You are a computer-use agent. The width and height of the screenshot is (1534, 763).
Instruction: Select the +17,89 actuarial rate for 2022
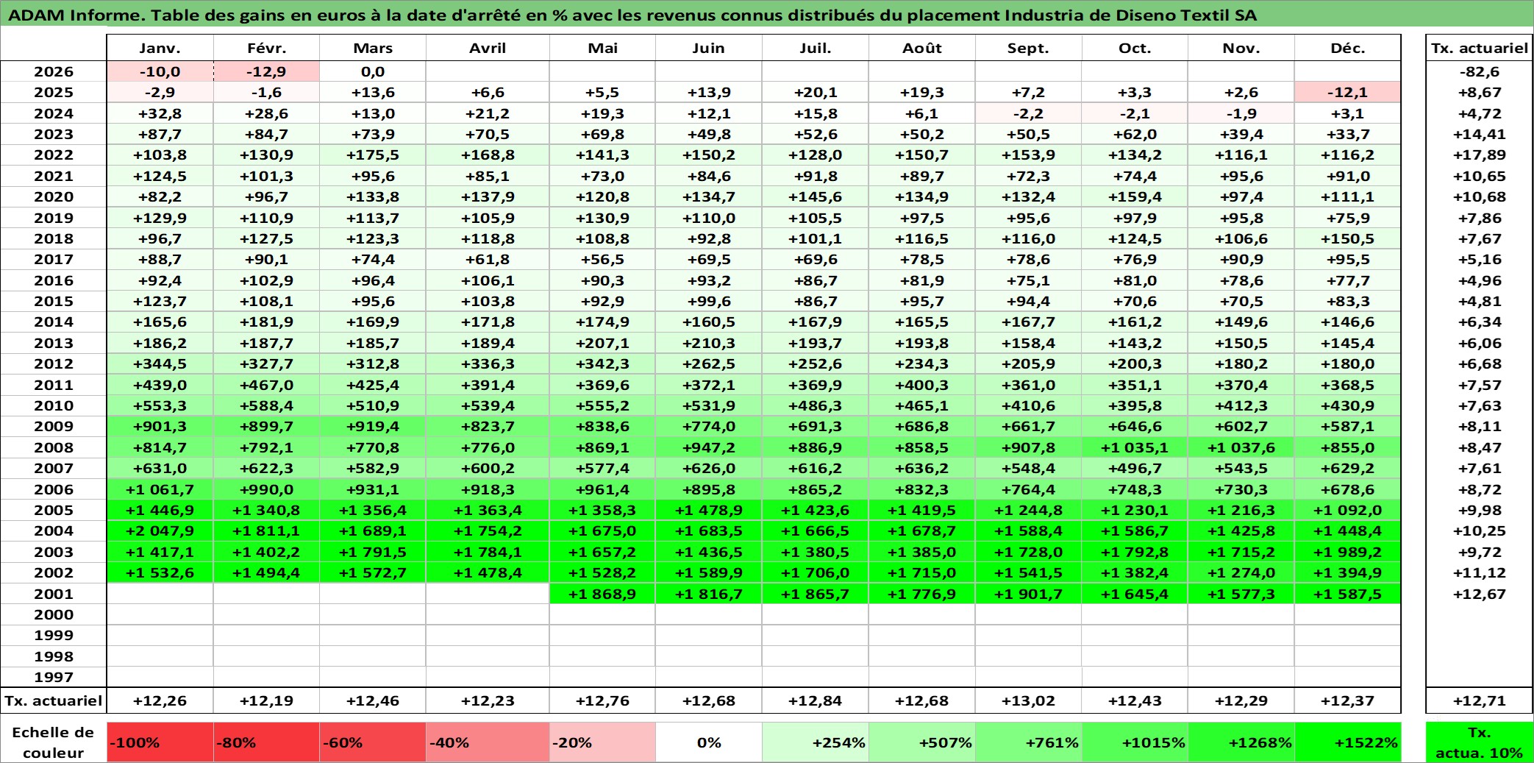(1480, 155)
